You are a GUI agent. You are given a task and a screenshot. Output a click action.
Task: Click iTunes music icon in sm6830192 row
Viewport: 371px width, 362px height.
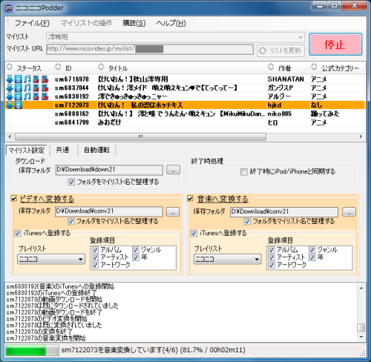(45, 96)
